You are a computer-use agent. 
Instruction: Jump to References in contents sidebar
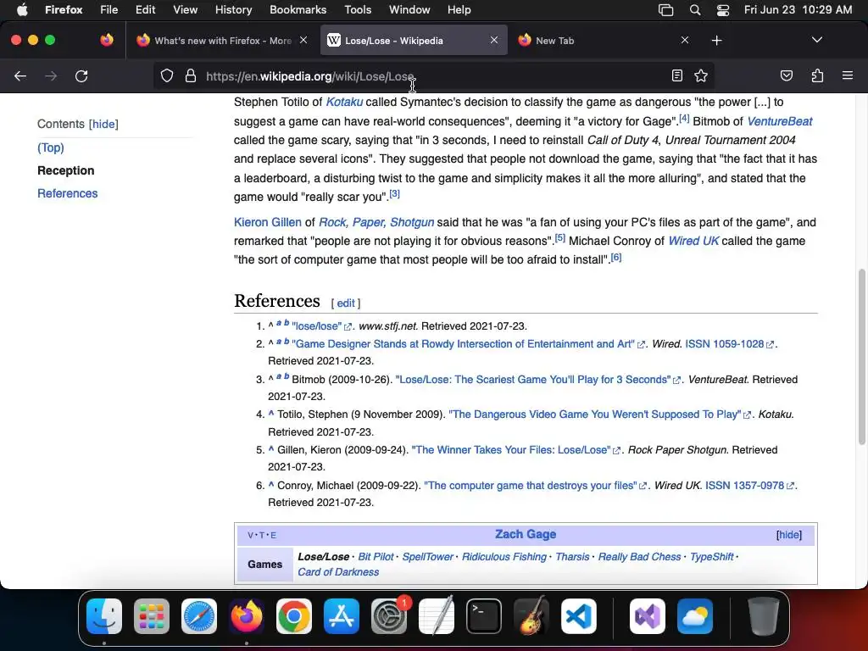click(68, 193)
